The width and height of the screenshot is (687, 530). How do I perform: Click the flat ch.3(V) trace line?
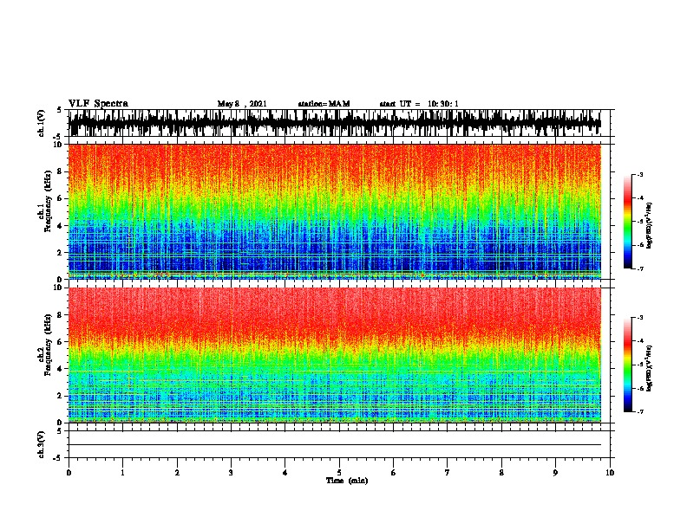335,445
